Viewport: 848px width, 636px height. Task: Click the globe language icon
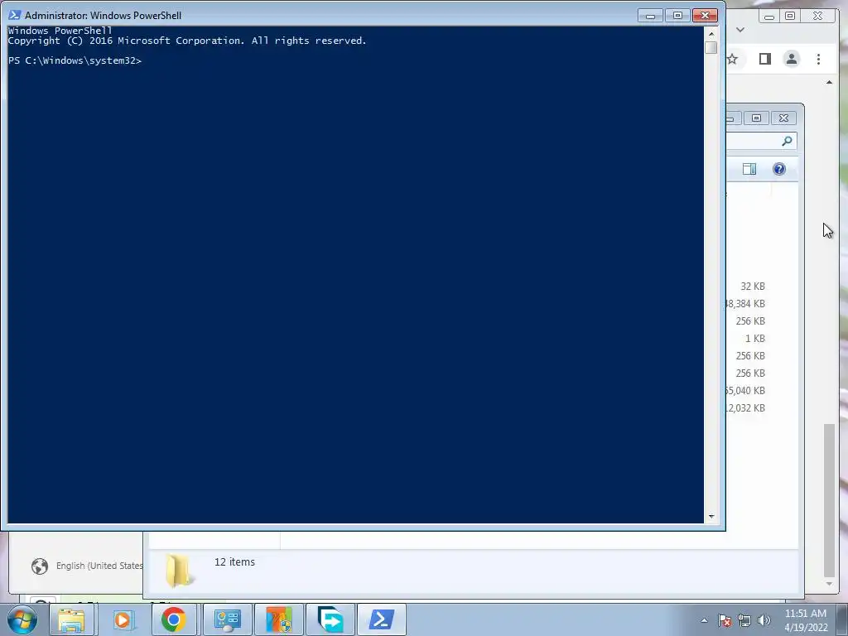coord(40,566)
